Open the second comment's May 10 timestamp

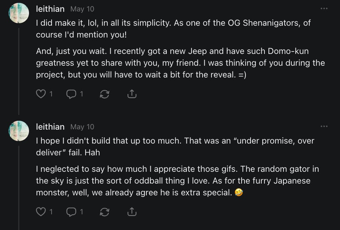[82, 127]
